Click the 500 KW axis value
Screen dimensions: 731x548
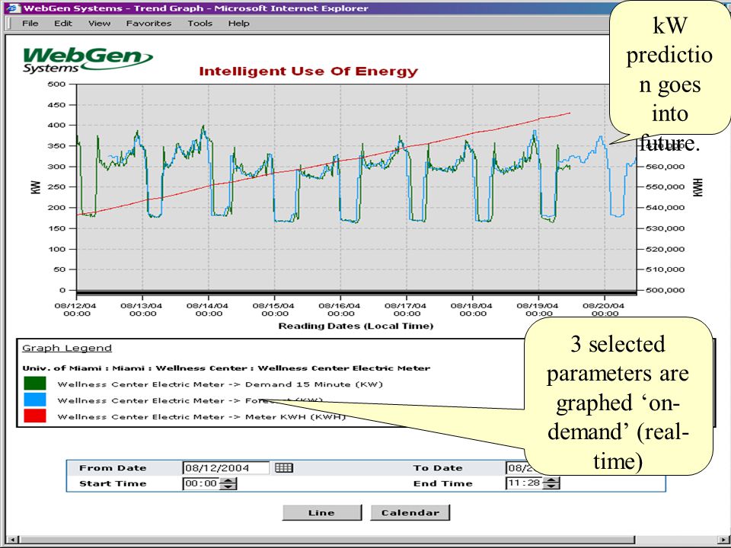coord(56,84)
